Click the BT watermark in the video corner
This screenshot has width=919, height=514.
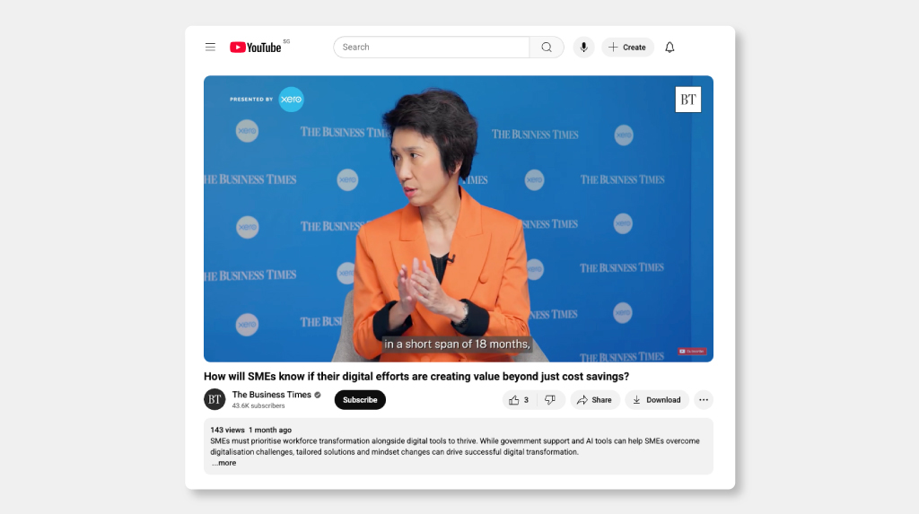click(687, 100)
